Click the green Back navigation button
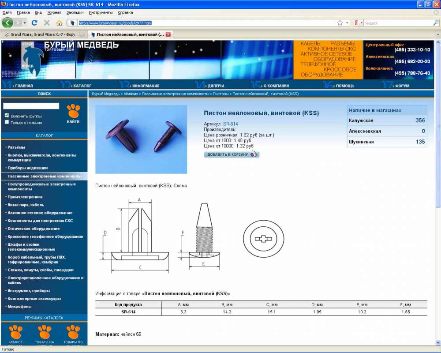The height and width of the screenshot is (353, 441). tap(7, 23)
